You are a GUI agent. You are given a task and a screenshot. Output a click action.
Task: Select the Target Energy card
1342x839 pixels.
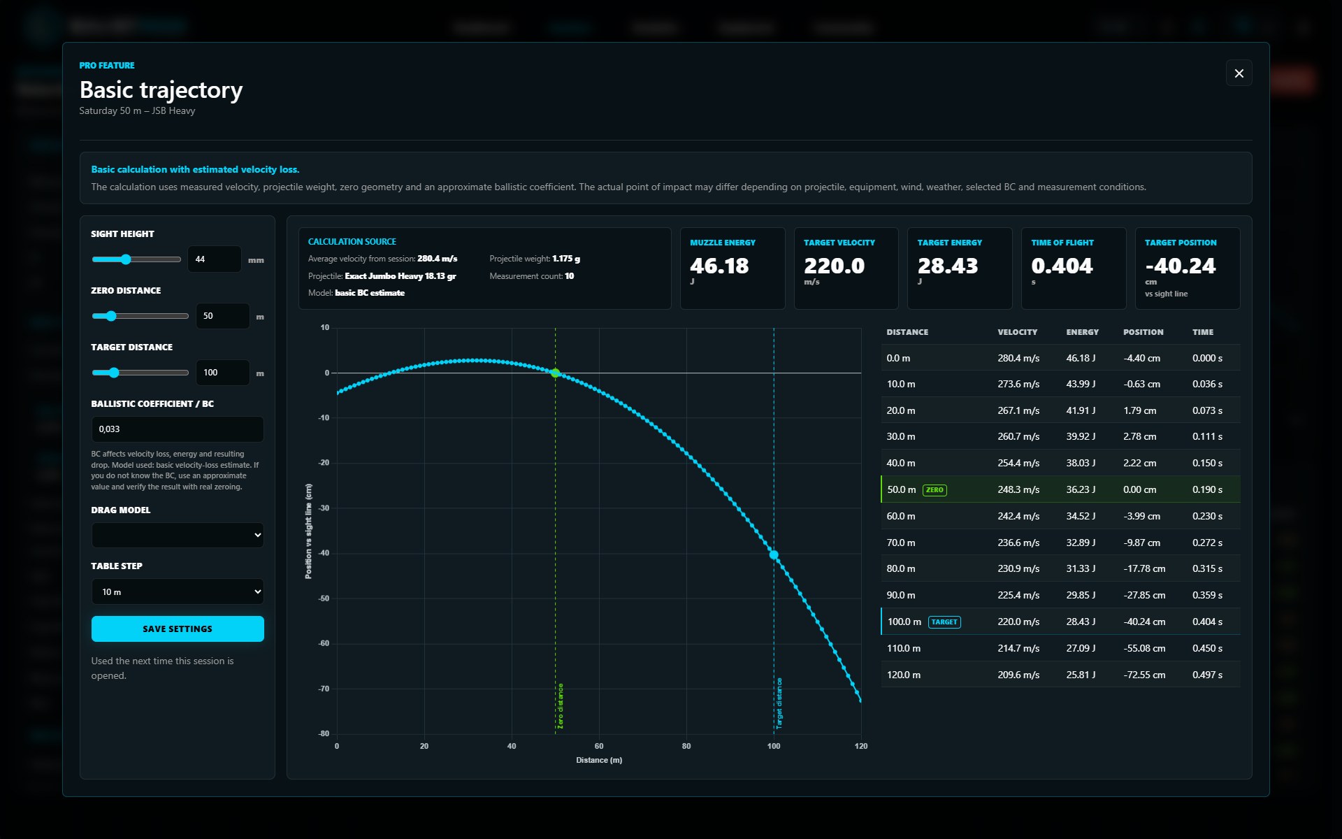[960, 268]
